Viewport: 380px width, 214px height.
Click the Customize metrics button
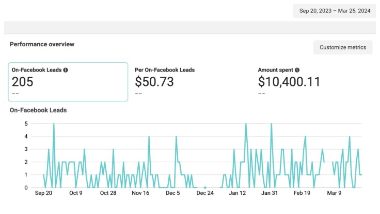tap(343, 47)
